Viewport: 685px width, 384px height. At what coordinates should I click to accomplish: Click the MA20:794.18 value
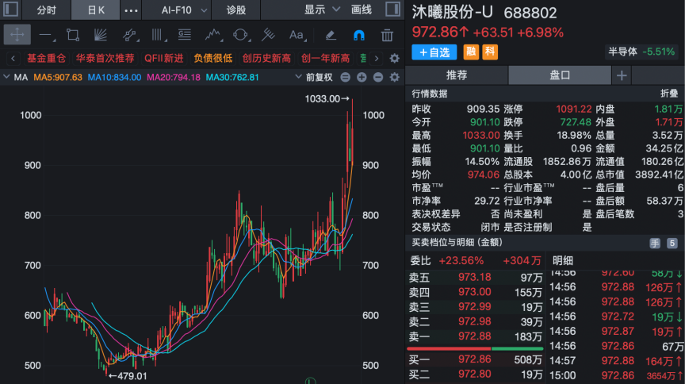click(174, 78)
